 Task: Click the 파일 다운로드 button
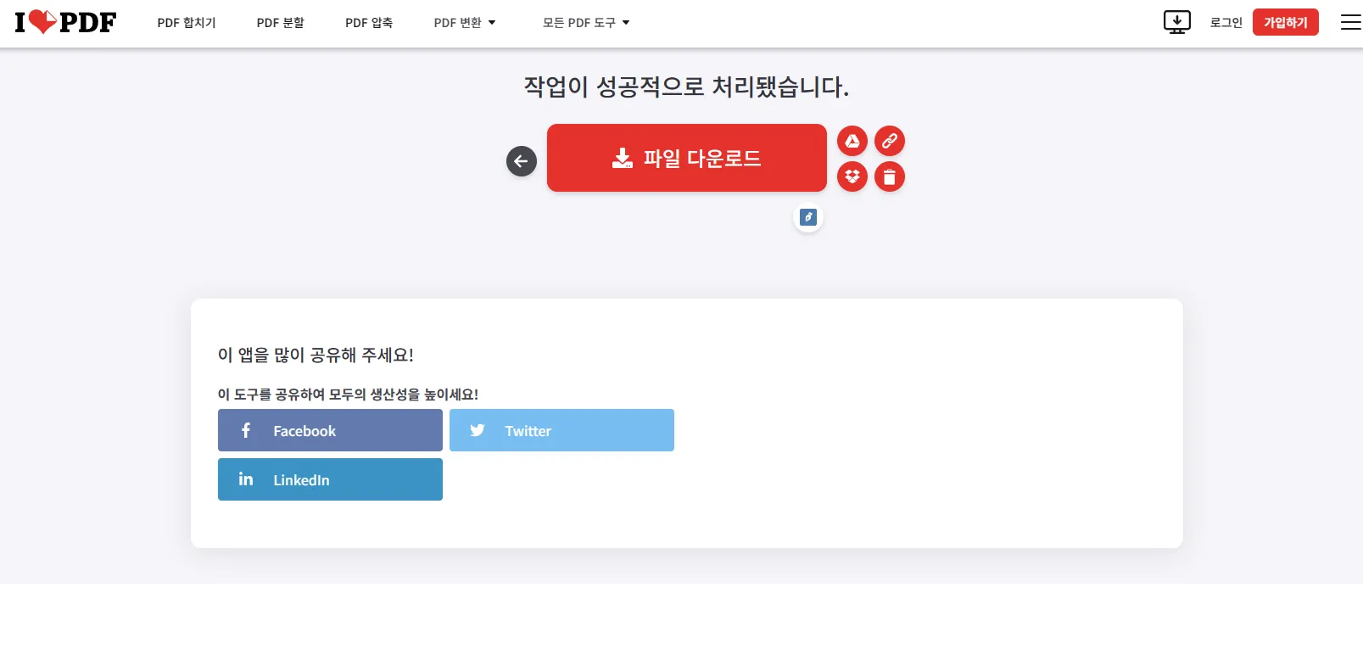coord(687,158)
